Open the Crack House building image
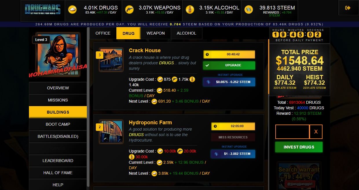The width and height of the screenshot is (359, 190). click(x=111, y=60)
